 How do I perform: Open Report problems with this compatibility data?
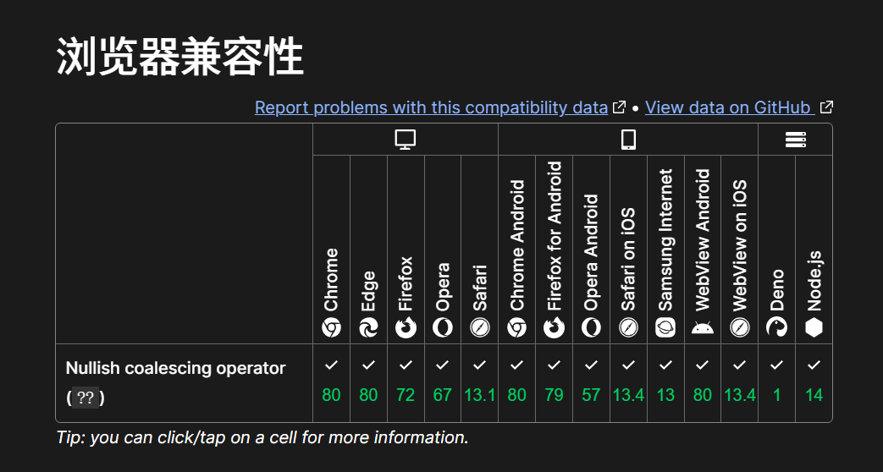pos(431,107)
